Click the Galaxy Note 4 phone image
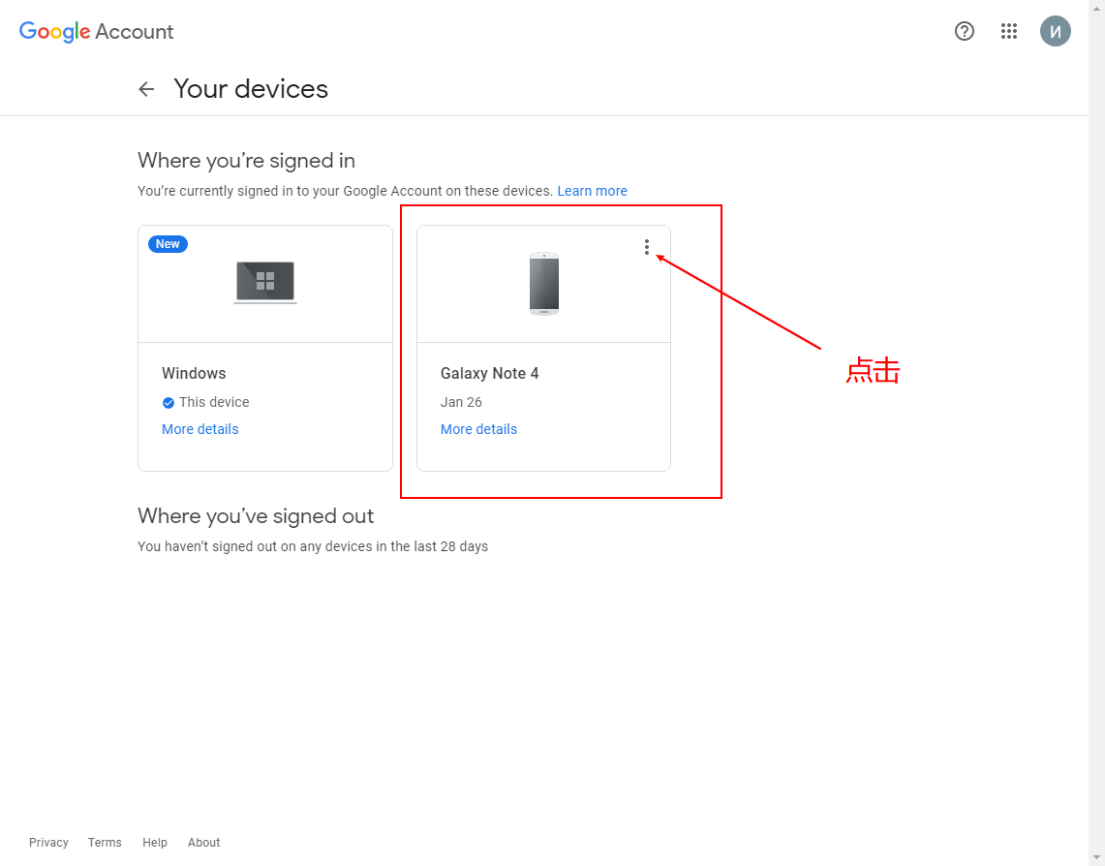The width and height of the screenshot is (1105, 866). [x=544, y=283]
